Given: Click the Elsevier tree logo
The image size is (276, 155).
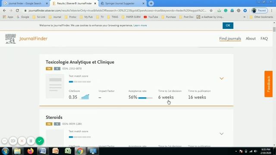Looking at the screenshot, I should pyautogui.click(x=10, y=38).
